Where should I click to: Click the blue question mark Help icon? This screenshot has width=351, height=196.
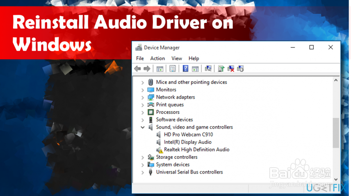[185, 68]
